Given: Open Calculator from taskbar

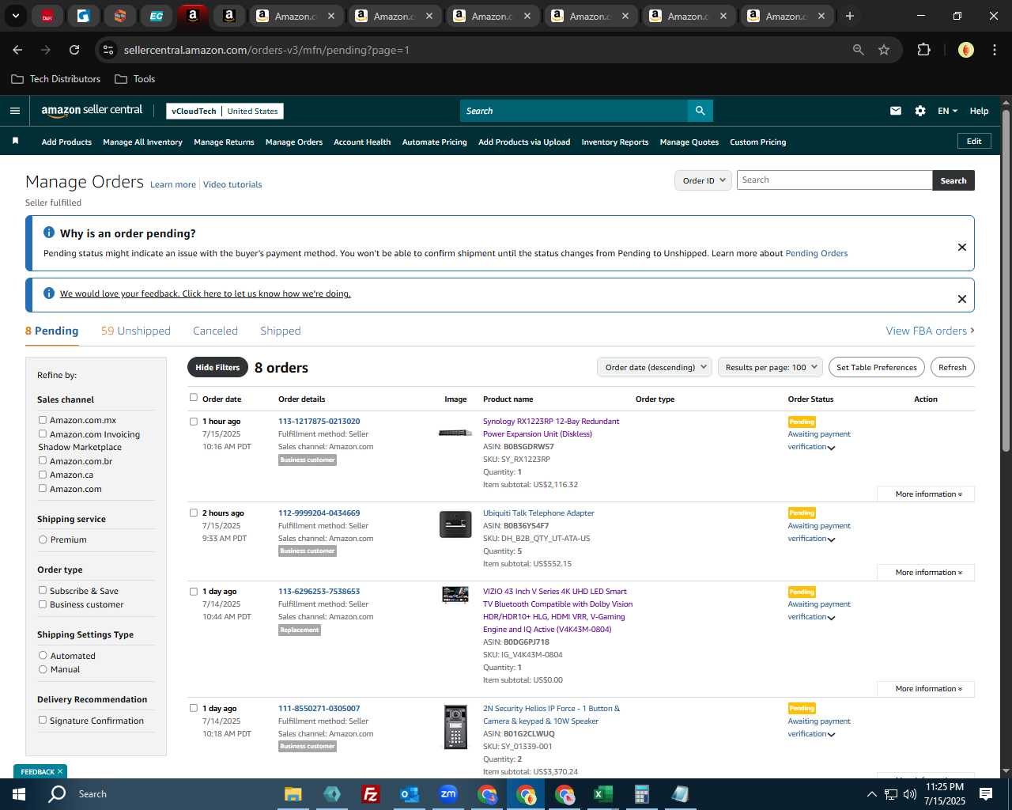Looking at the screenshot, I should (642, 794).
